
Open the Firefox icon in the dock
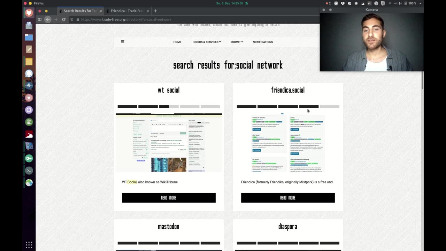point(29,13)
